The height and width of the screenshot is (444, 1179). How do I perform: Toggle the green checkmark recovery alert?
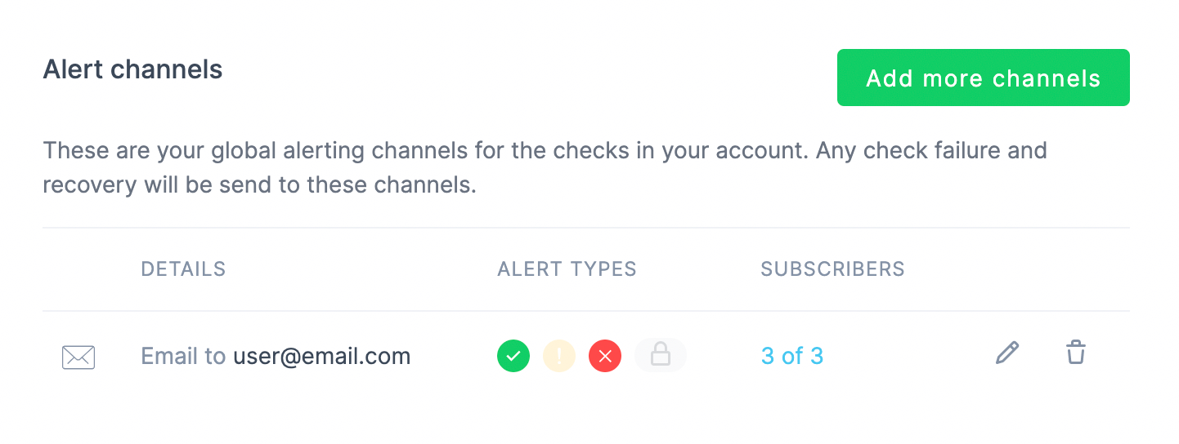click(513, 356)
